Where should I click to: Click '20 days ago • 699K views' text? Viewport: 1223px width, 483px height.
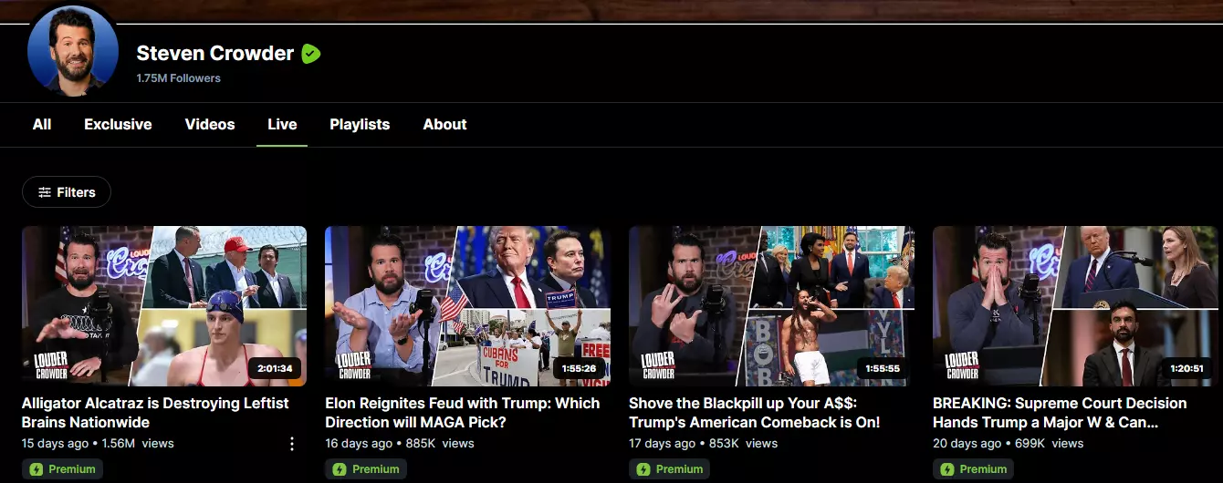click(x=1009, y=444)
